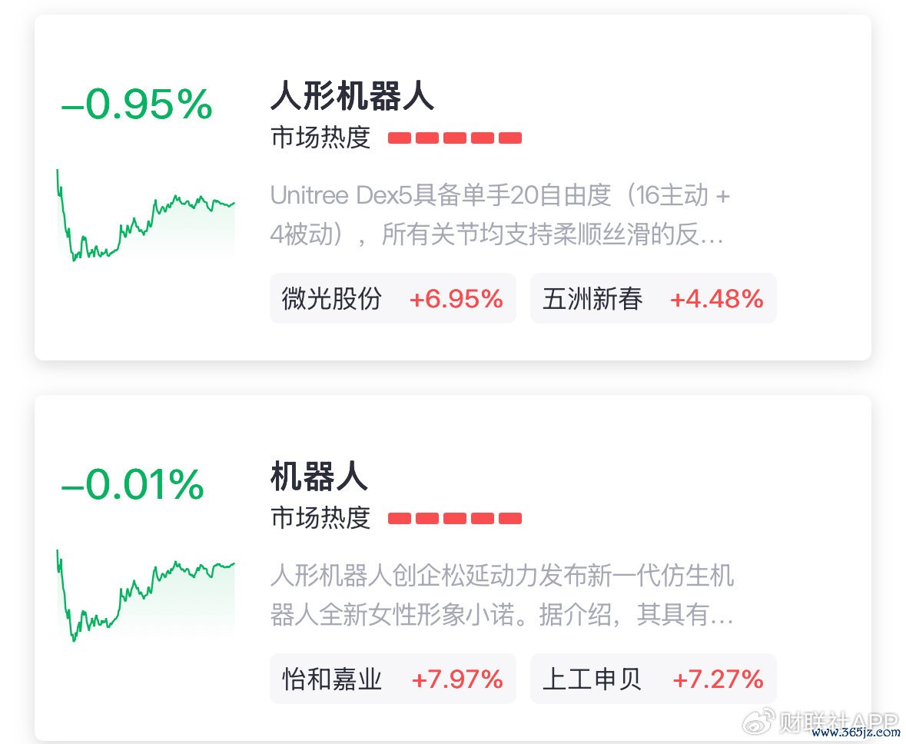Screen dimensions: 906x744
Task: Click 人形机器人 market heat bar indicator
Action: coord(455,138)
